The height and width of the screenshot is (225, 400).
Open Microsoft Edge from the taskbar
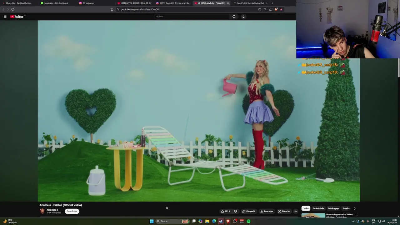pyautogui.click(x=214, y=221)
